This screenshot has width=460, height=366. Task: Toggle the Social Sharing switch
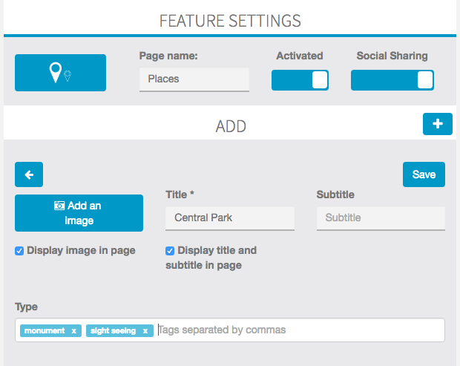(392, 80)
